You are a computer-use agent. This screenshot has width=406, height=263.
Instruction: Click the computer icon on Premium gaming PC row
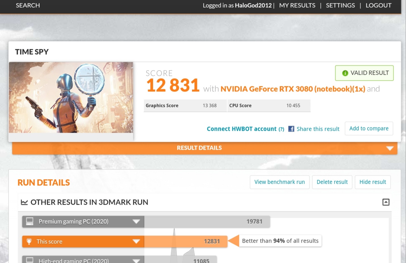tap(30, 221)
